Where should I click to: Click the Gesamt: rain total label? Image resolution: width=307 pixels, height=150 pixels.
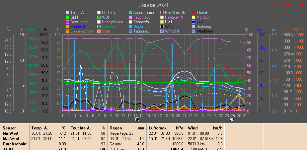116,144
